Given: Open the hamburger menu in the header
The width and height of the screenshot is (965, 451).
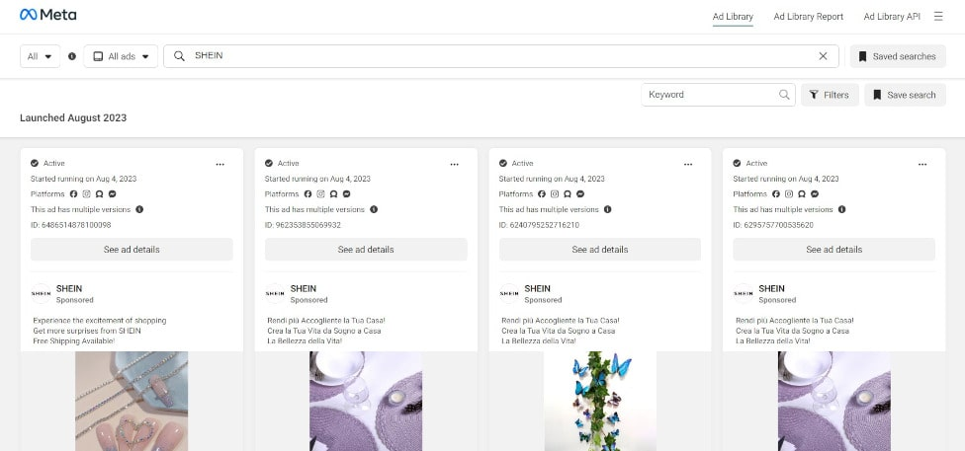Looking at the screenshot, I should pyautogui.click(x=938, y=16).
